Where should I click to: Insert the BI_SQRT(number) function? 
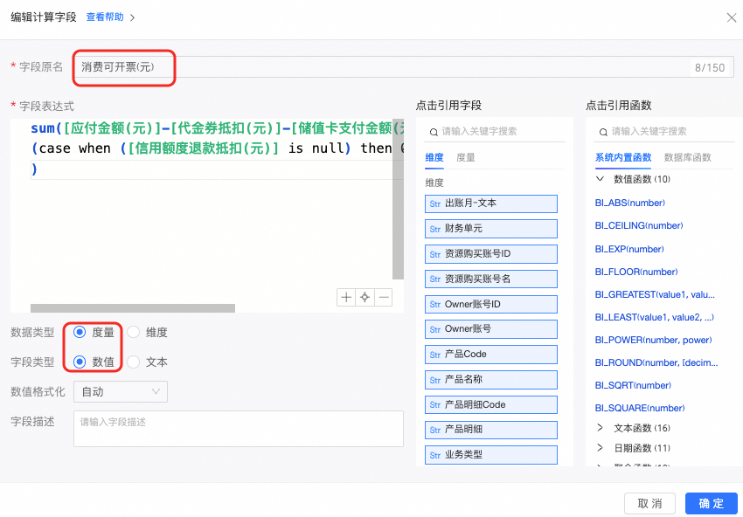coord(633,385)
